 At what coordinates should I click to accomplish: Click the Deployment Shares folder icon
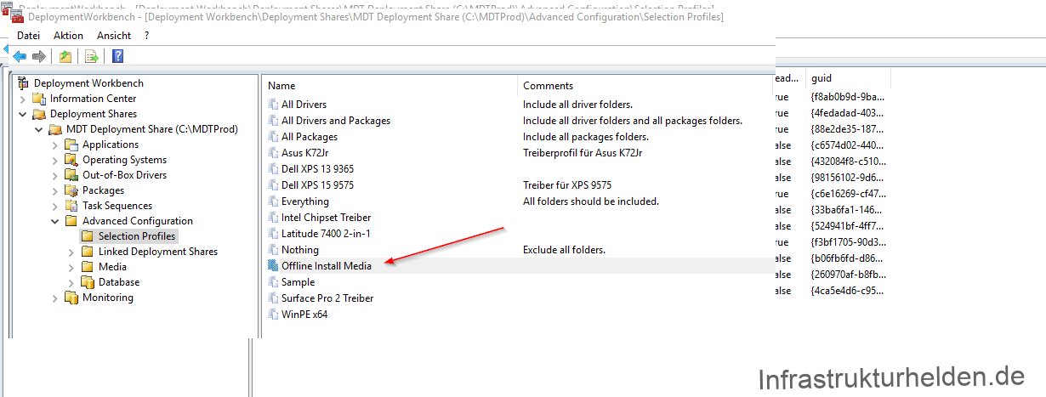pyautogui.click(x=39, y=114)
